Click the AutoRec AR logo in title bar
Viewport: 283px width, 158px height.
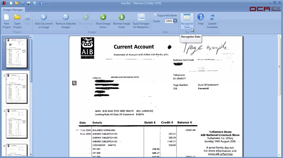(x=4, y=3)
